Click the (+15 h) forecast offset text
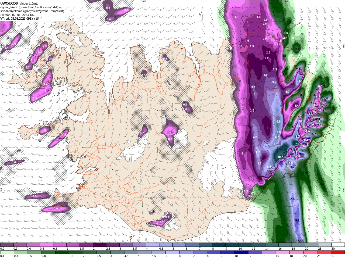The image size is (345, 258). 37,19
